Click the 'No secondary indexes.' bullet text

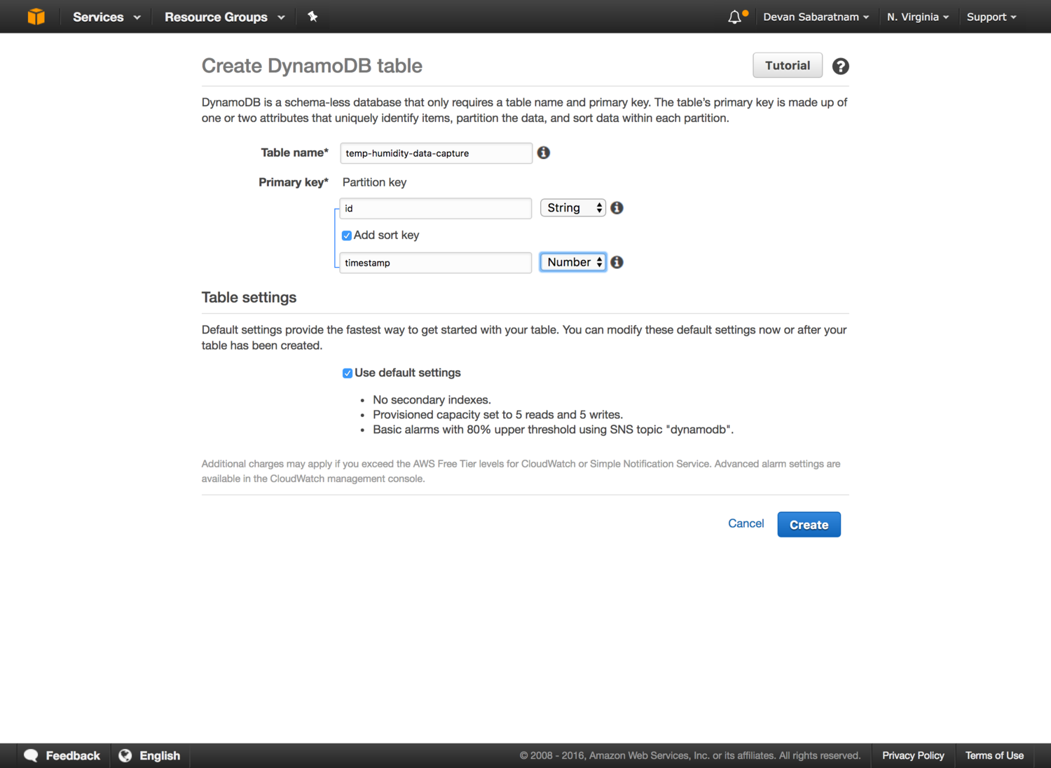coord(432,399)
